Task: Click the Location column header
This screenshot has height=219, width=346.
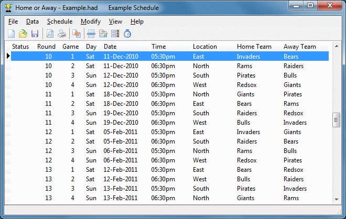Action: (x=205, y=47)
